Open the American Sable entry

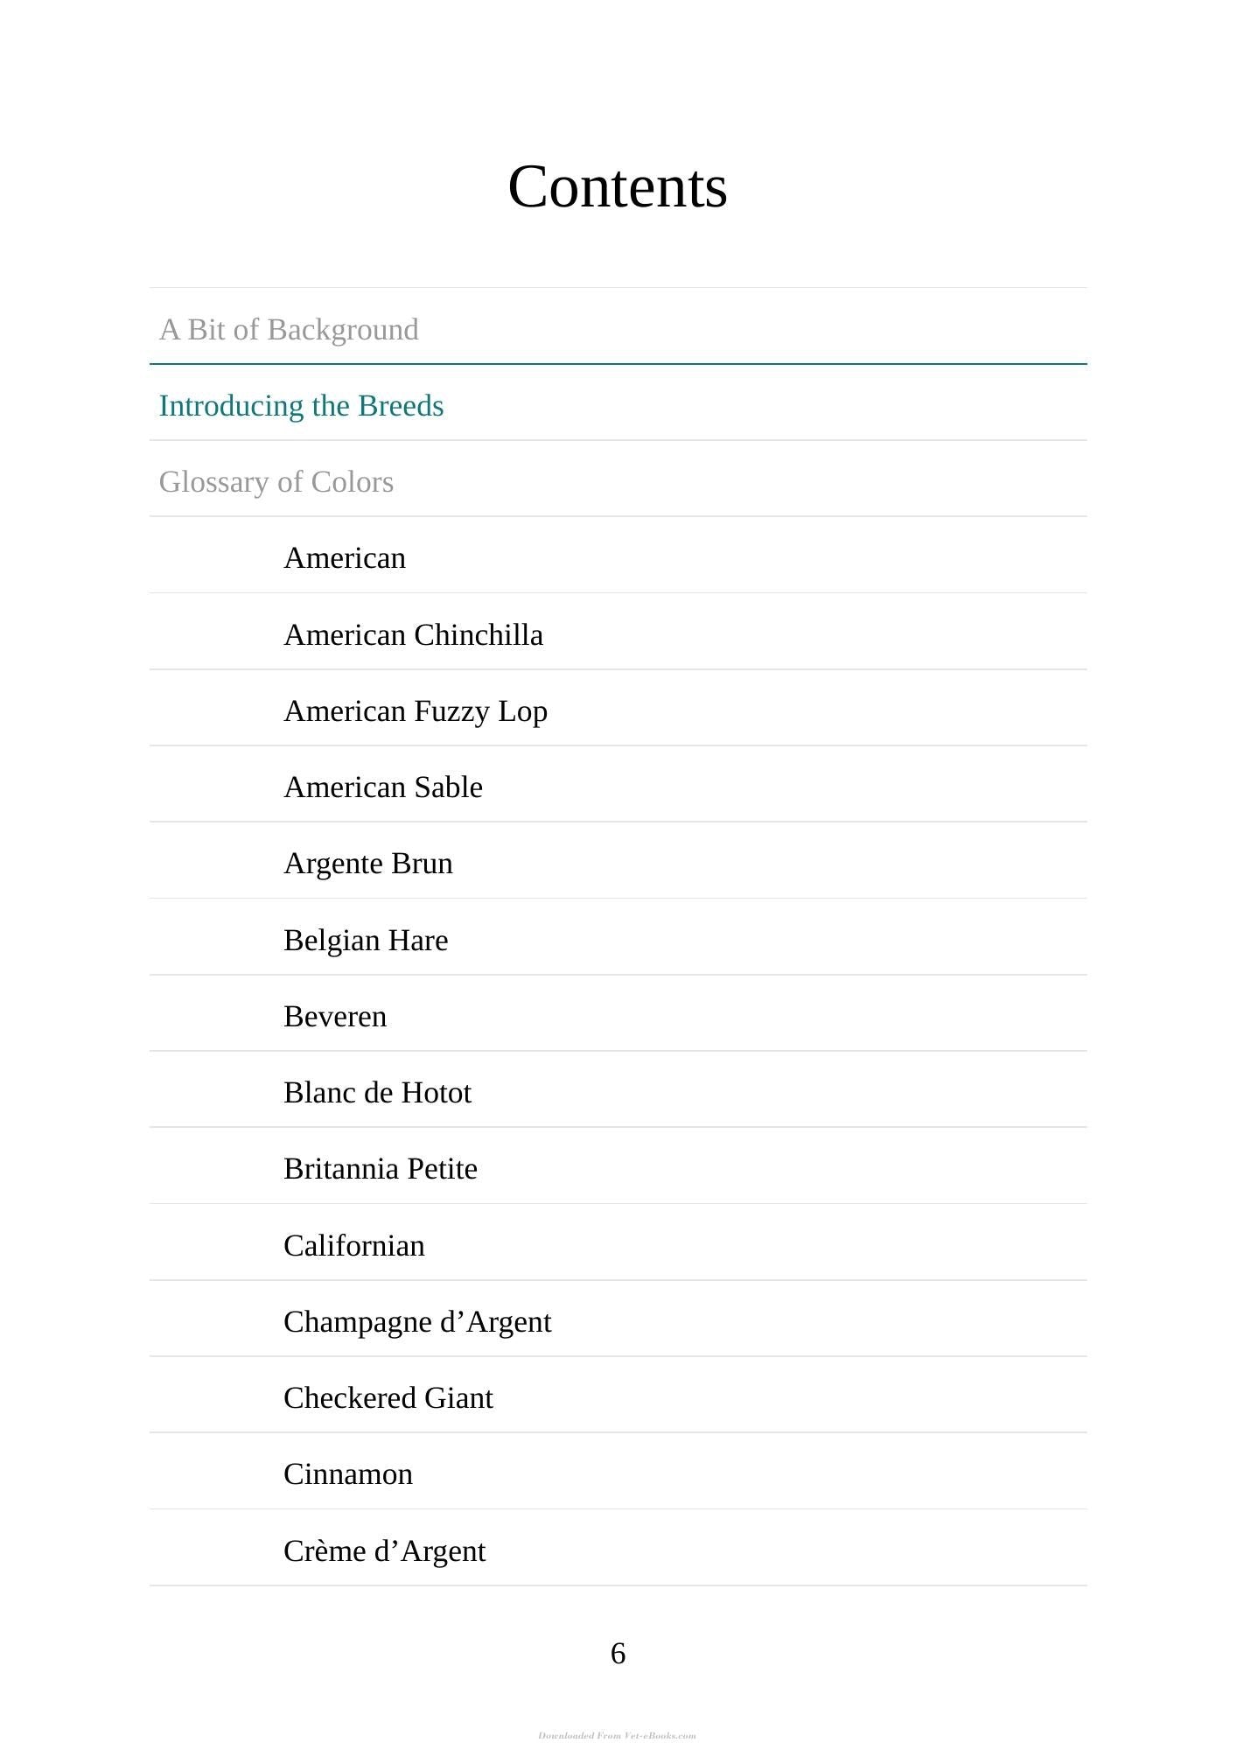point(383,787)
